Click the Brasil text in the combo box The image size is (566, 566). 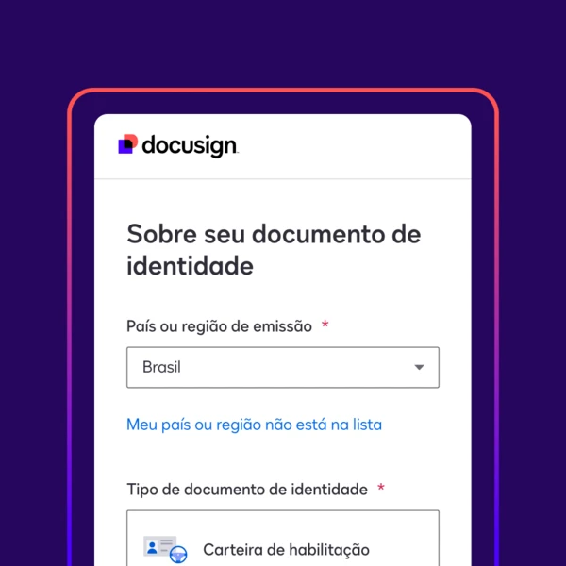[x=161, y=367]
